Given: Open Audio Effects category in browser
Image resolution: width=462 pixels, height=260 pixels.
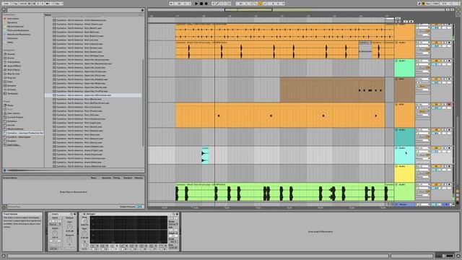Looking at the screenshot, I should click(14, 66).
